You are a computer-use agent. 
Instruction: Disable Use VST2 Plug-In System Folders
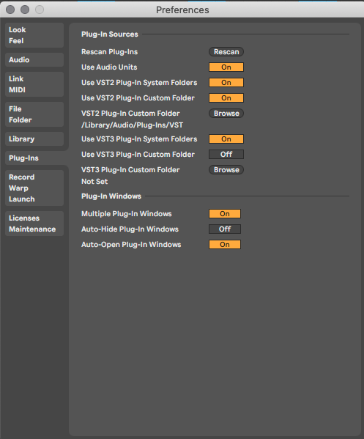coord(226,83)
